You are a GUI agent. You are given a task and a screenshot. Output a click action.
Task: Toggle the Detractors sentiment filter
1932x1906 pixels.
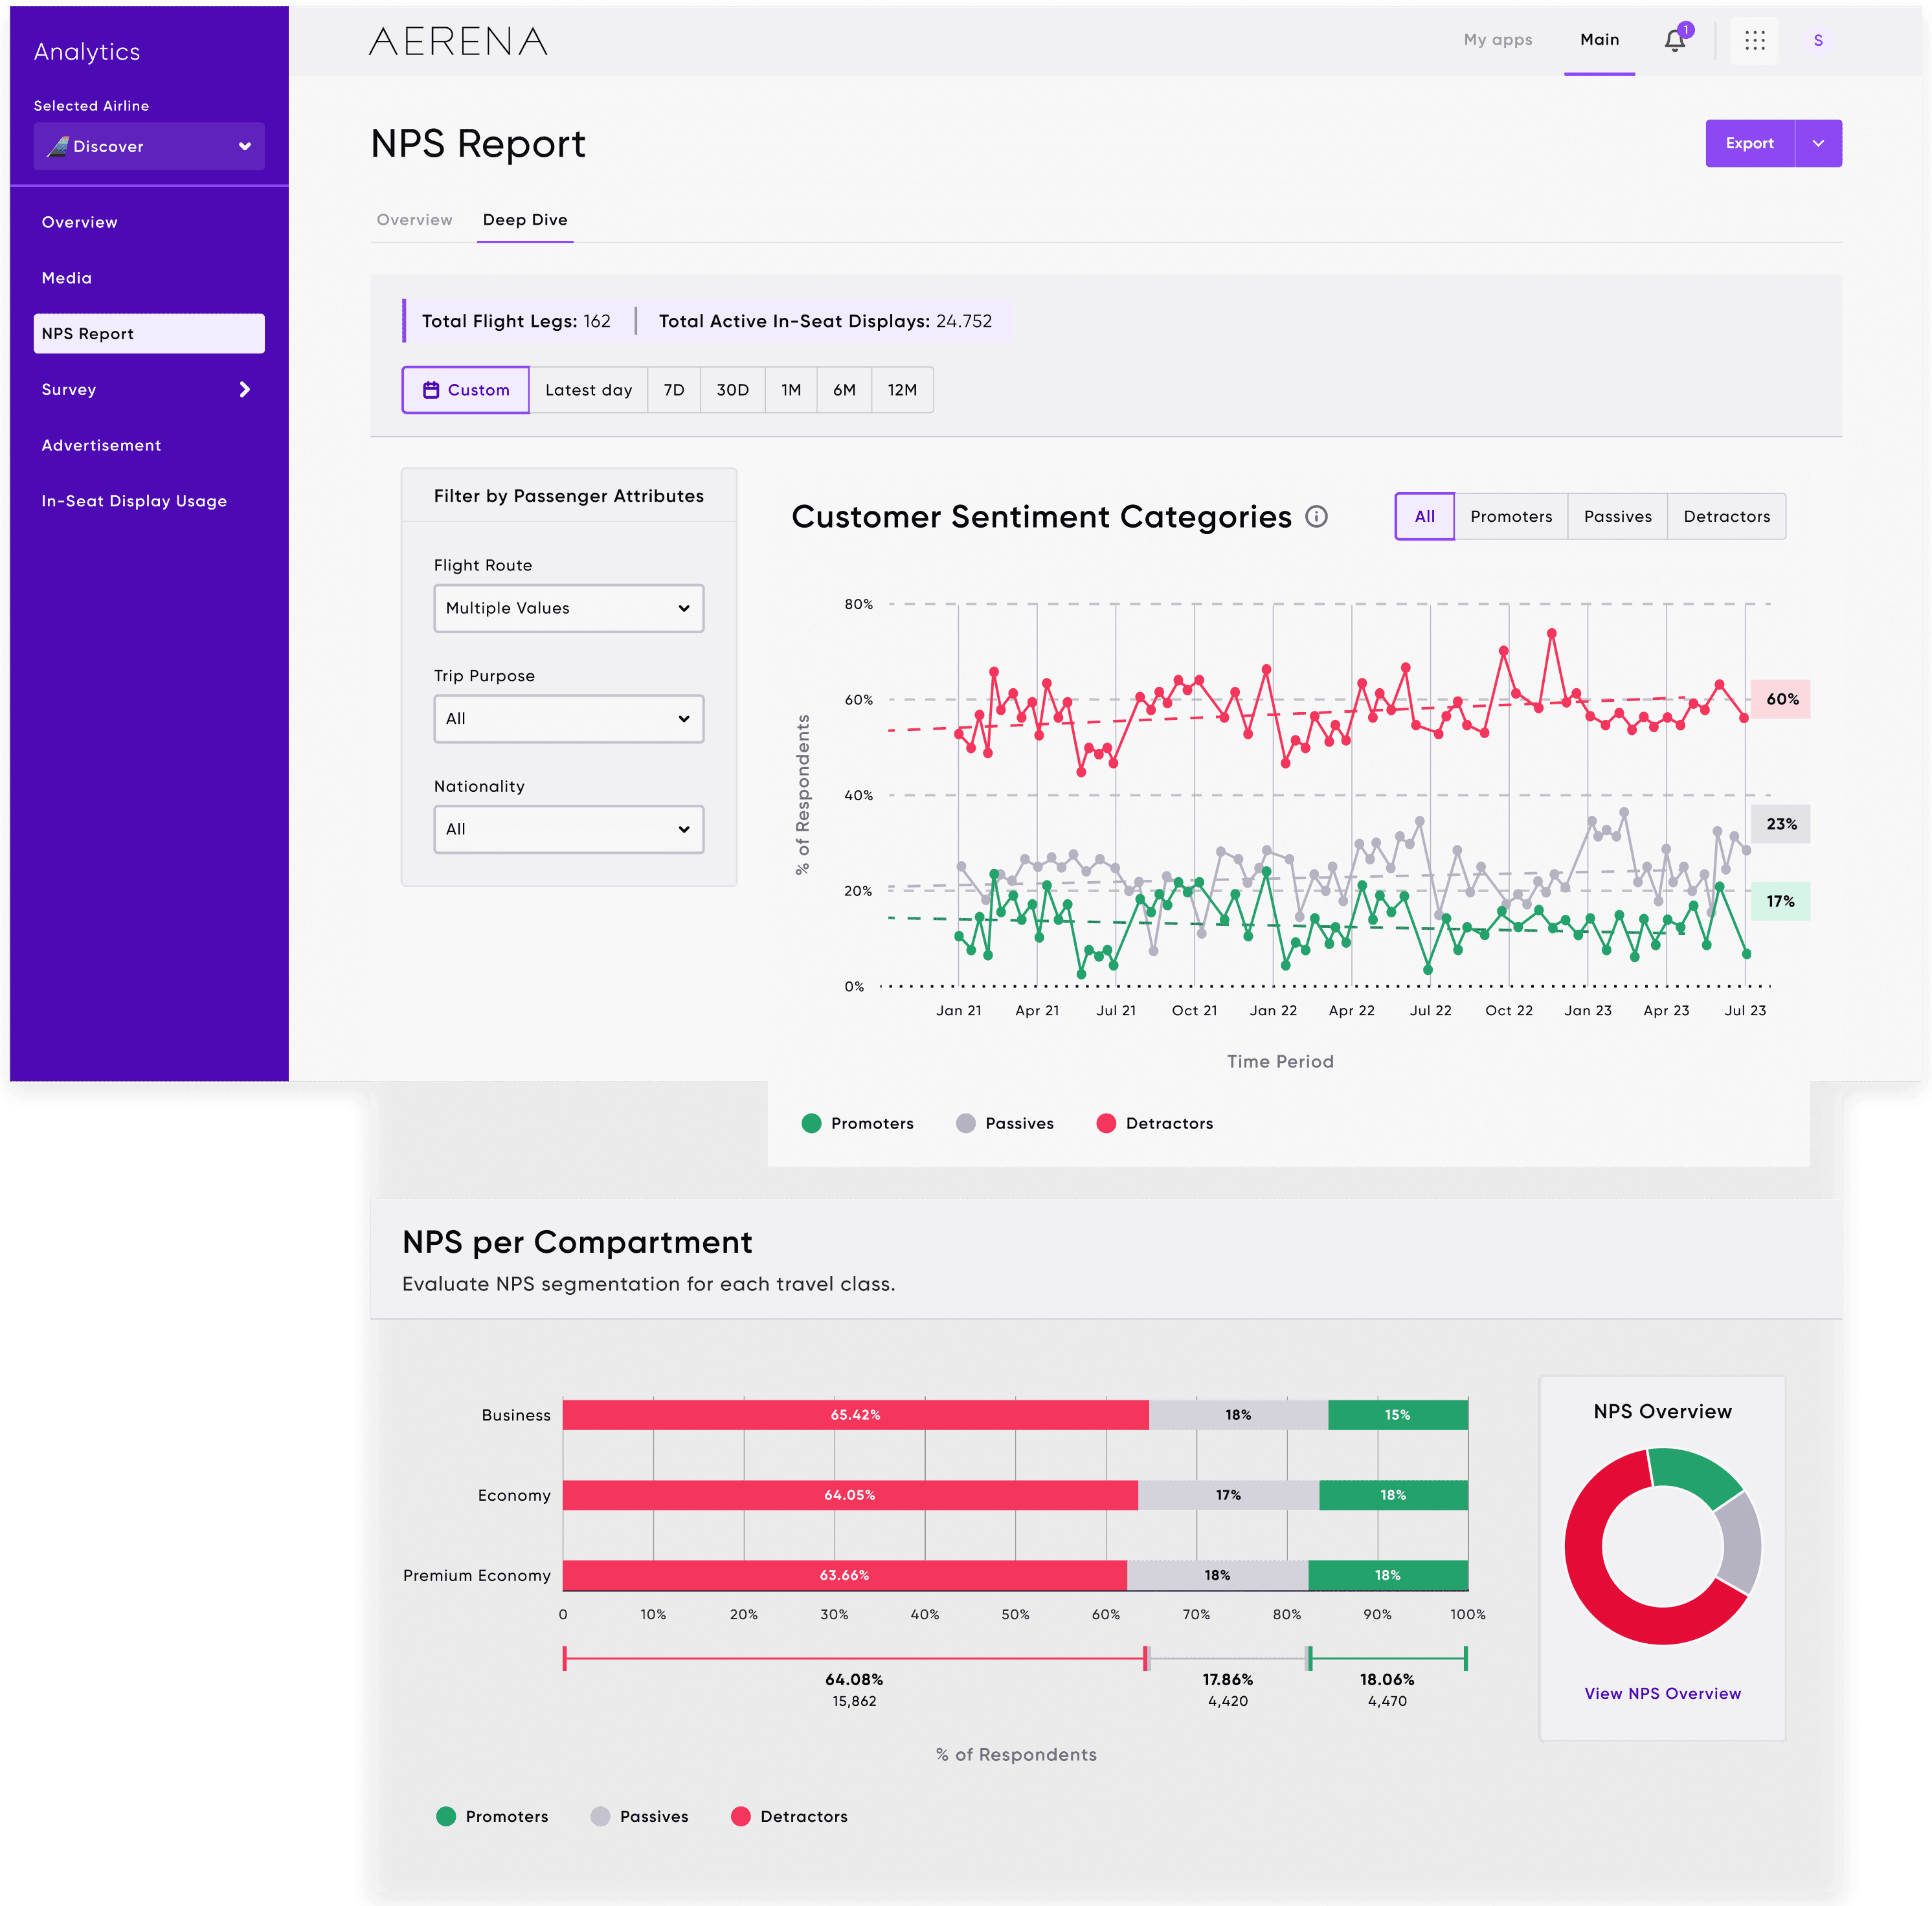point(1726,517)
